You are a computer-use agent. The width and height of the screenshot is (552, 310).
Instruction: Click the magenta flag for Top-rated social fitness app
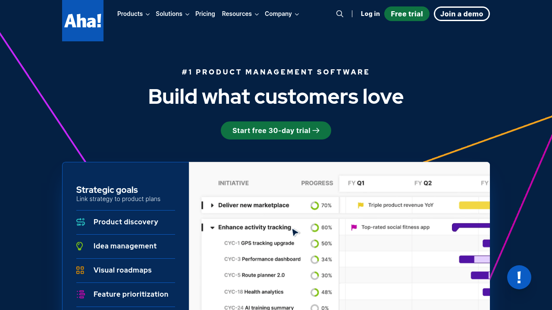[x=354, y=227]
